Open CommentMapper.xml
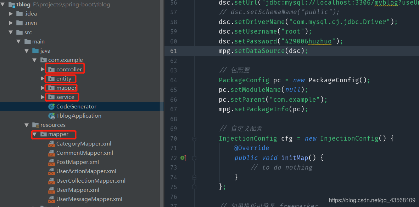 click(x=84, y=153)
